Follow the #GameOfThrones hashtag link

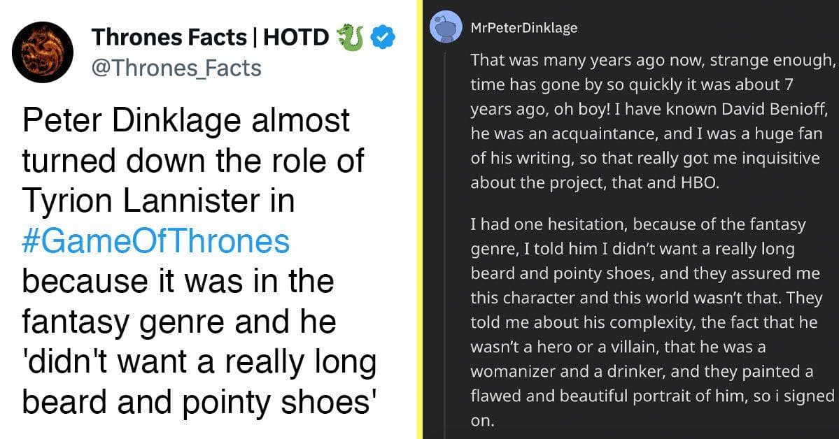pyautogui.click(x=156, y=242)
